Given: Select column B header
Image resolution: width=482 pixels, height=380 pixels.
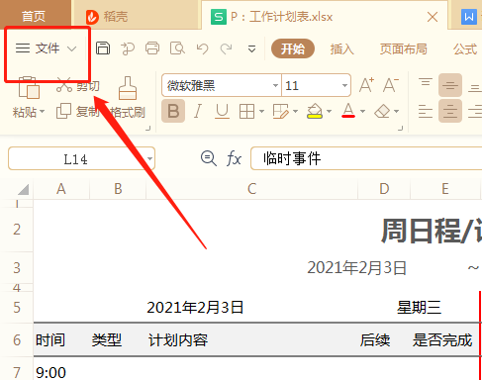Looking at the screenshot, I should [x=118, y=189].
